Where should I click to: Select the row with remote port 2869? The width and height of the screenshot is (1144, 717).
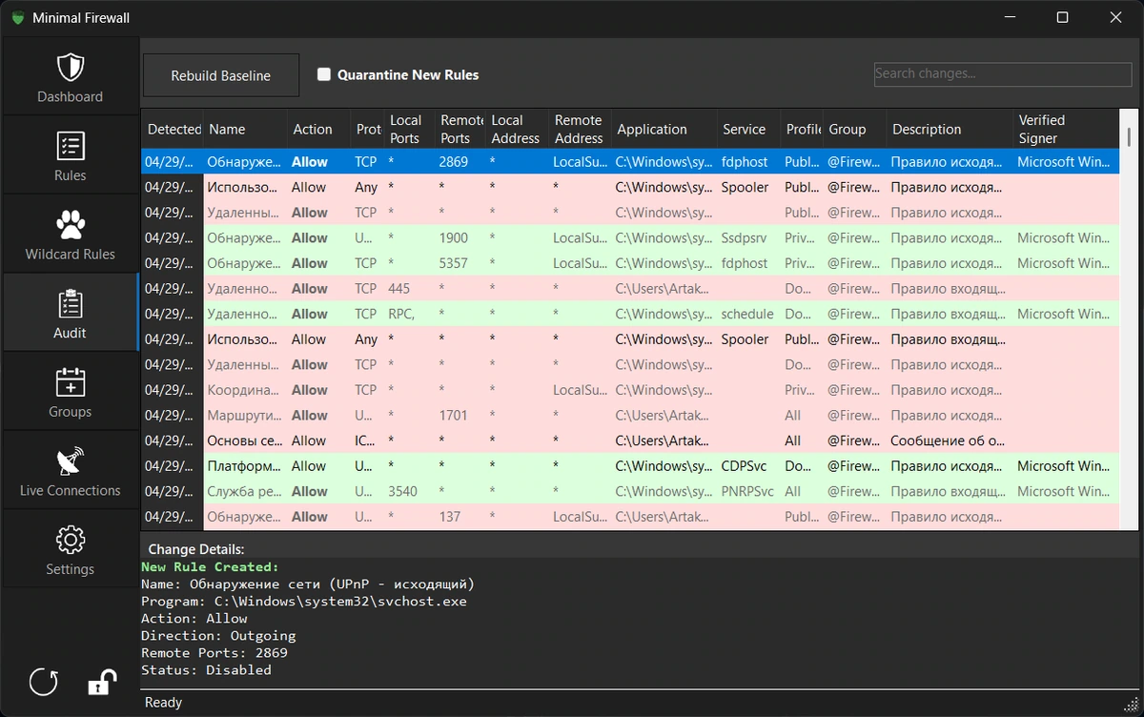[629, 162]
